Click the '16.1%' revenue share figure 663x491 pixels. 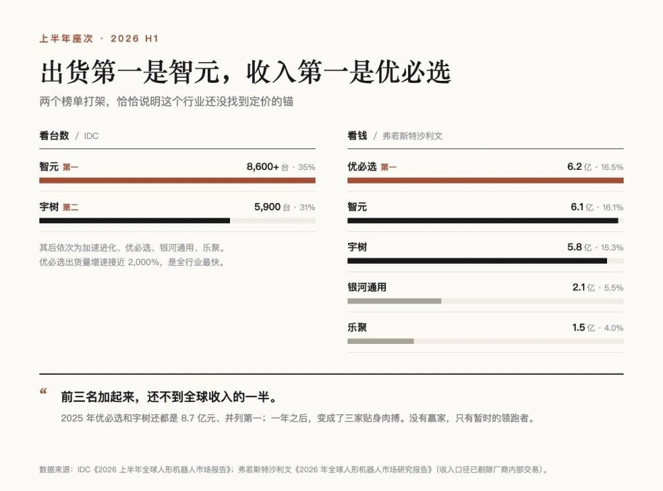(x=613, y=207)
